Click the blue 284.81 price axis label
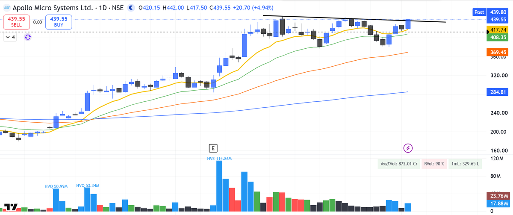Screen dimensions: 513x215 [x=498, y=92]
